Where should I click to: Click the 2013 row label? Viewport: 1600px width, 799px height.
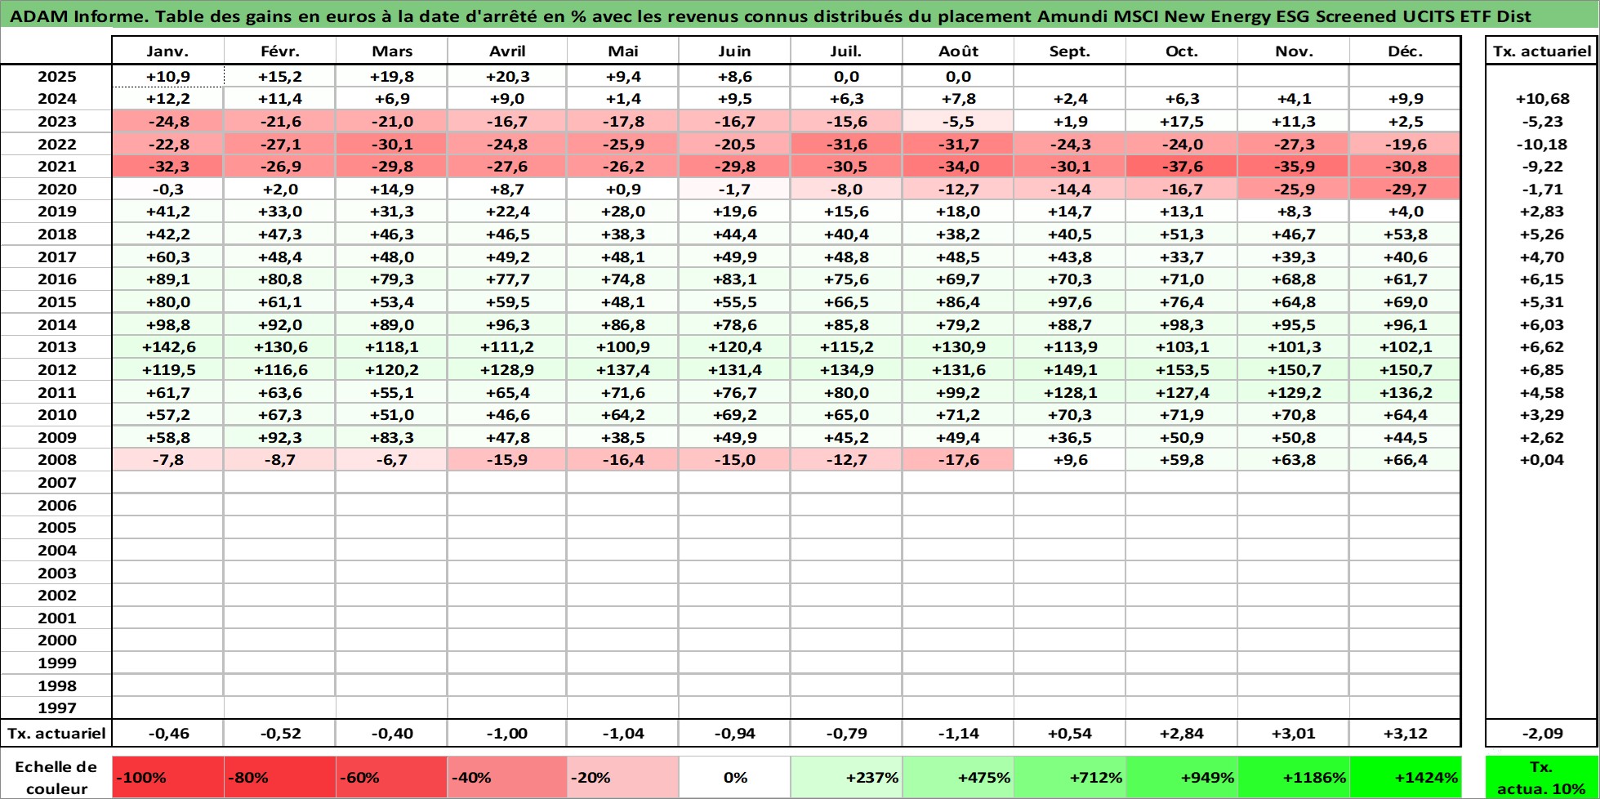[56, 347]
